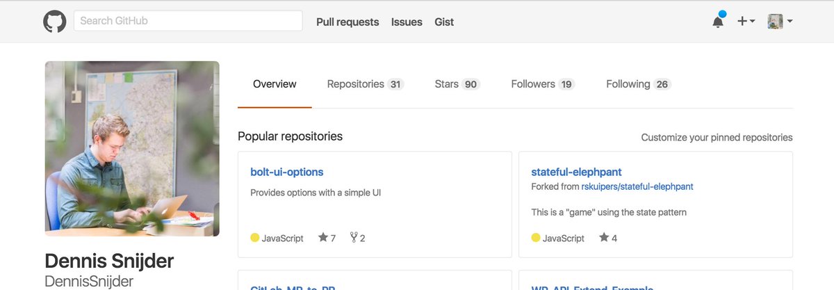Open Gist in the header
834x290 pixels.
coord(444,22)
